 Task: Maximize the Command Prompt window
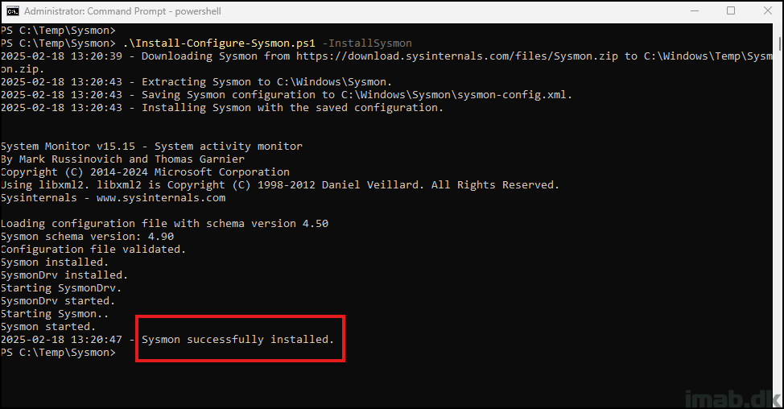(731, 11)
